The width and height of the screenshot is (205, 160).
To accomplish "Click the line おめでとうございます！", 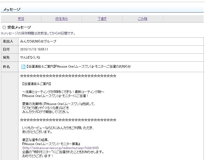I will tap(38, 156).
